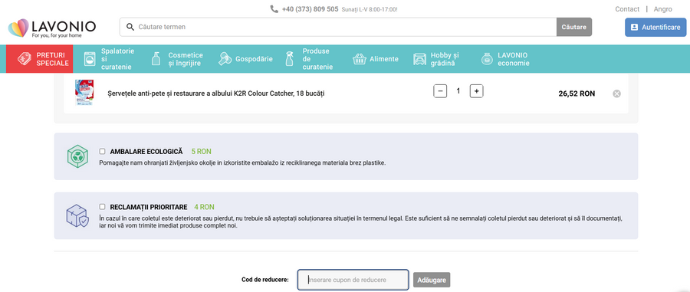Click the car icon for Hobby și grădină
The image size is (690, 292).
pyautogui.click(x=420, y=59)
